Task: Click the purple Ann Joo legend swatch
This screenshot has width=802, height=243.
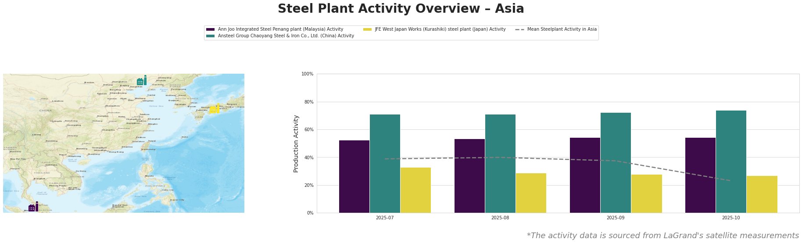Action: 210,29
